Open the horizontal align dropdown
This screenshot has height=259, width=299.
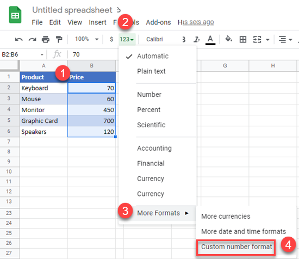[285, 40]
